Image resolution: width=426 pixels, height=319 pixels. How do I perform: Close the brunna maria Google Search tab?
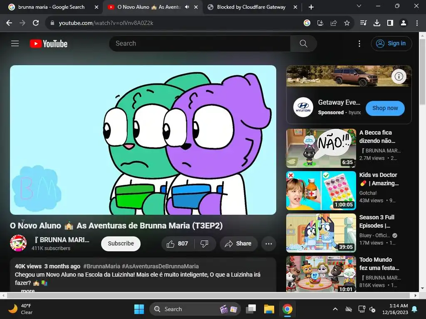96,7
